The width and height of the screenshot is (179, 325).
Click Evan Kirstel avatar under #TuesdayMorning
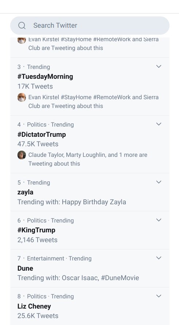(22, 97)
